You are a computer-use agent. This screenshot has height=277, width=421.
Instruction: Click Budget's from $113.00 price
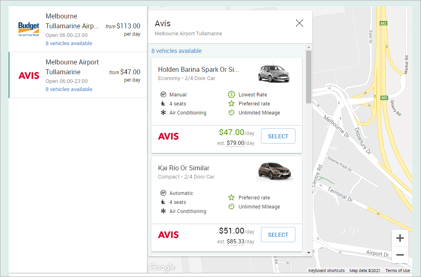tap(123, 26)
